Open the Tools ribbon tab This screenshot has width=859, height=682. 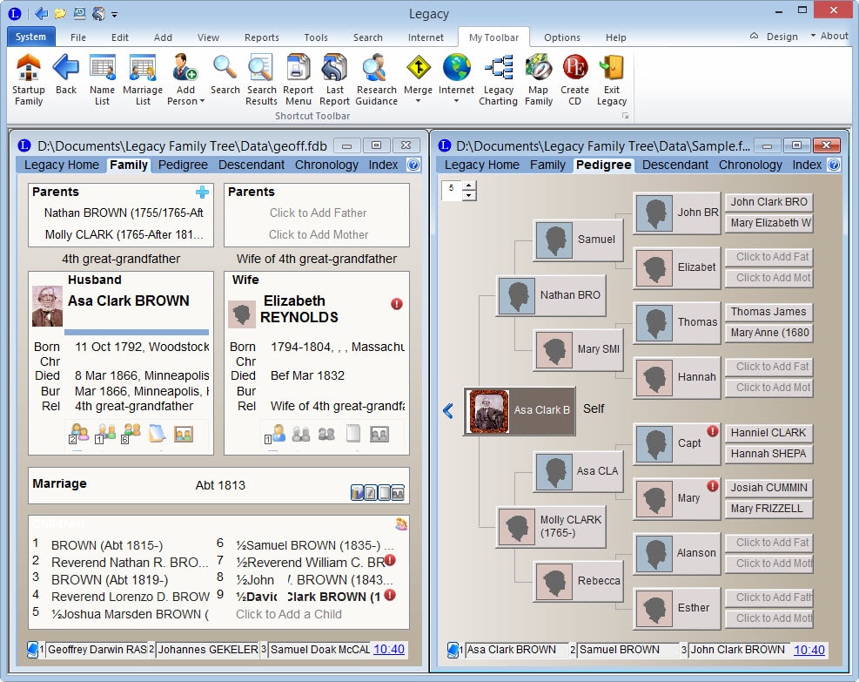tap(316, 37)
